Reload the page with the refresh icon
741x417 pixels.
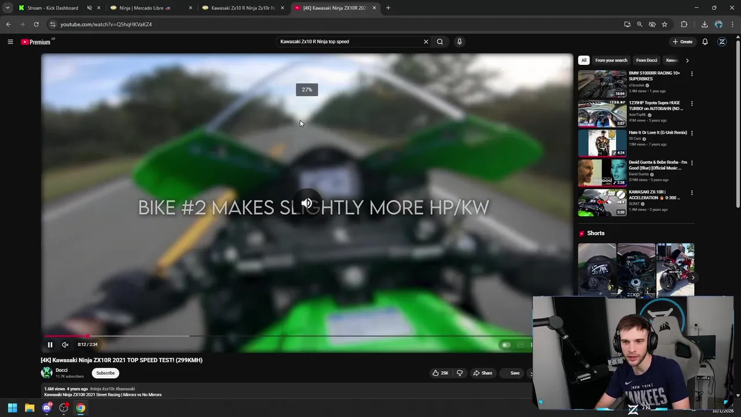click(x=36, y=24)
